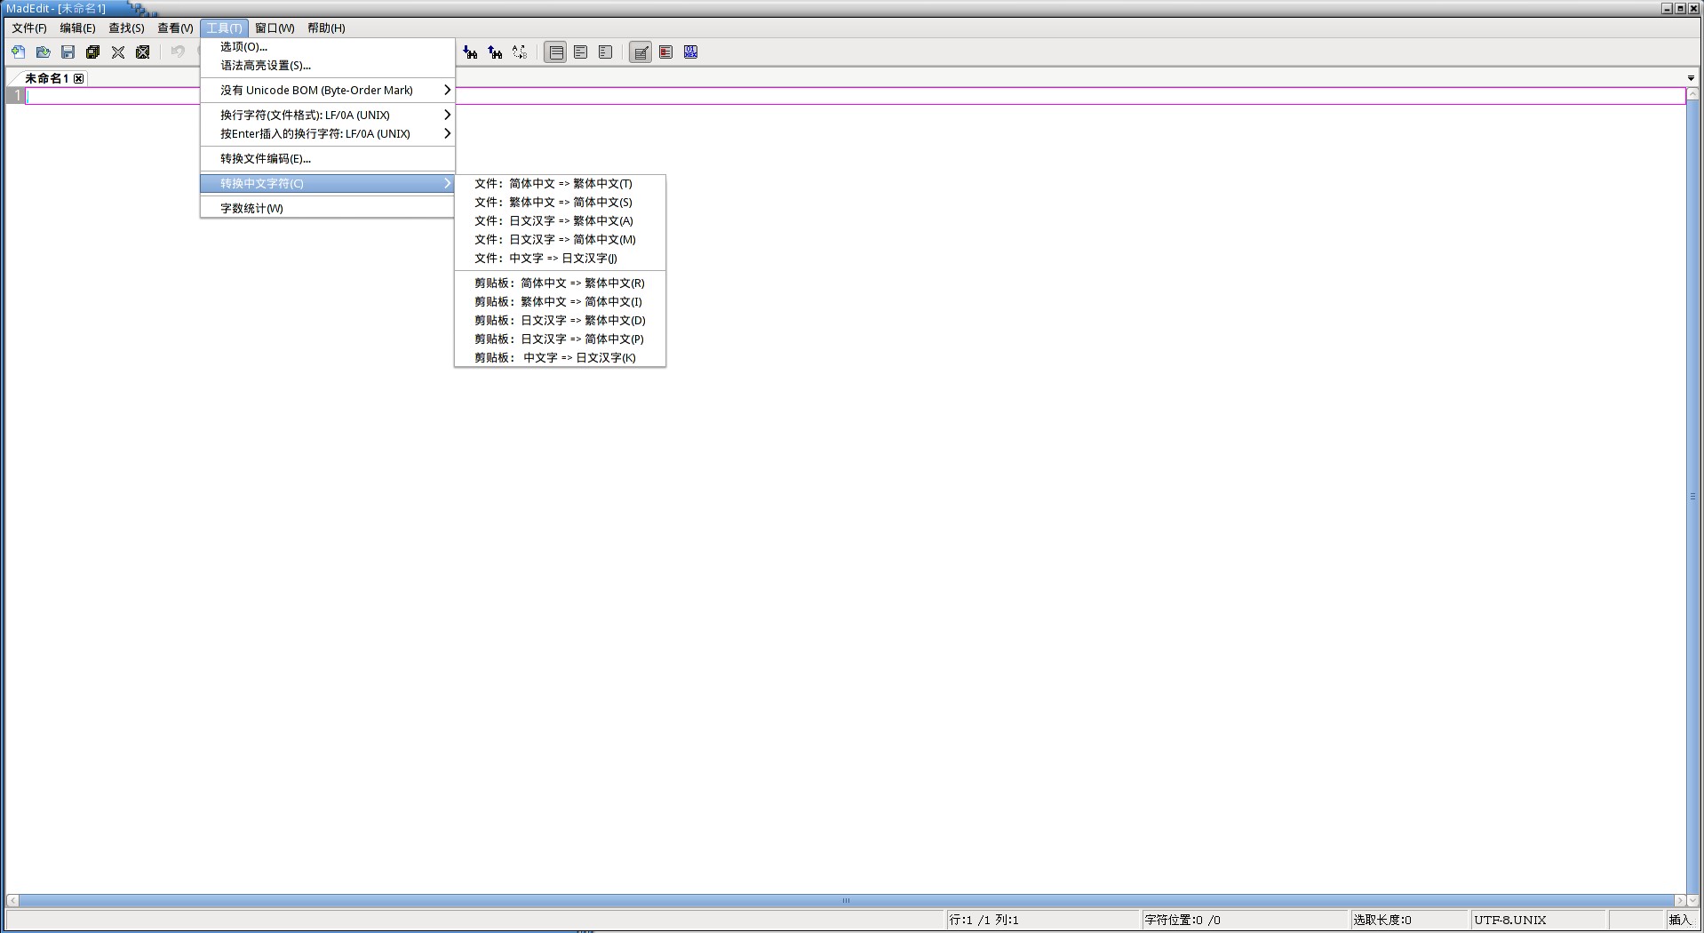Click the horizontal scrollbar left arrow
The width and height of the screenshot is (1704, 933).
coord(12,900)
